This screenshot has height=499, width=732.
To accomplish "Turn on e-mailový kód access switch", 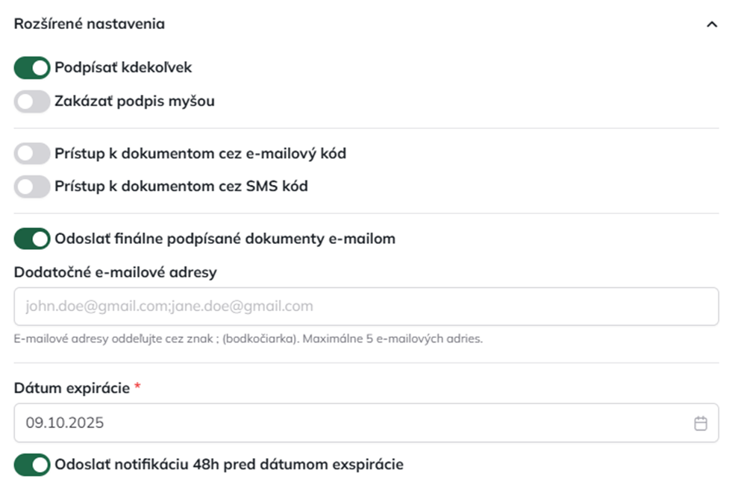I will 32,154.
